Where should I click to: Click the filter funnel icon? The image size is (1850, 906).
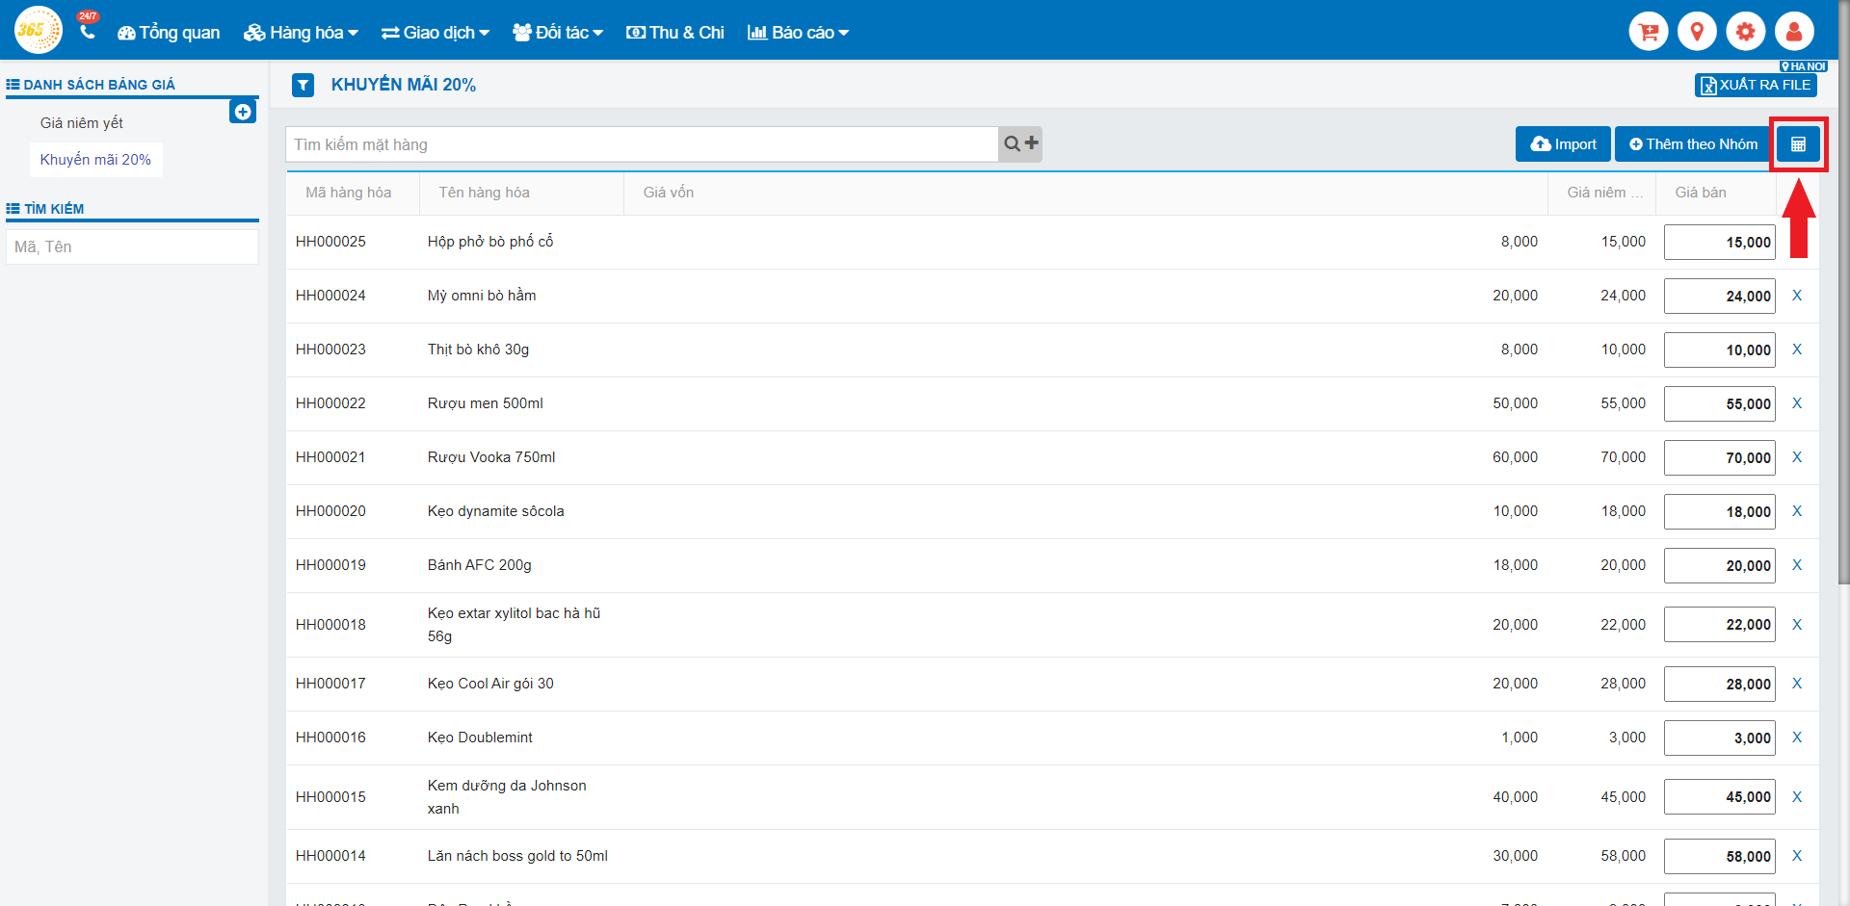pyautogui.click(x=304, y=86)
